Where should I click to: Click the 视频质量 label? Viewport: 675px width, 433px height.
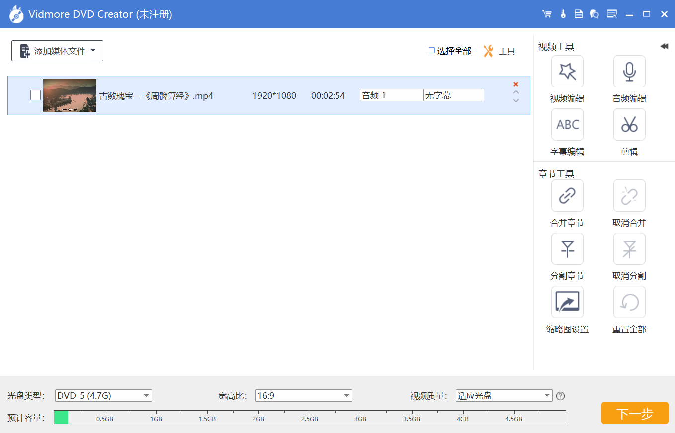pos(429,396)
